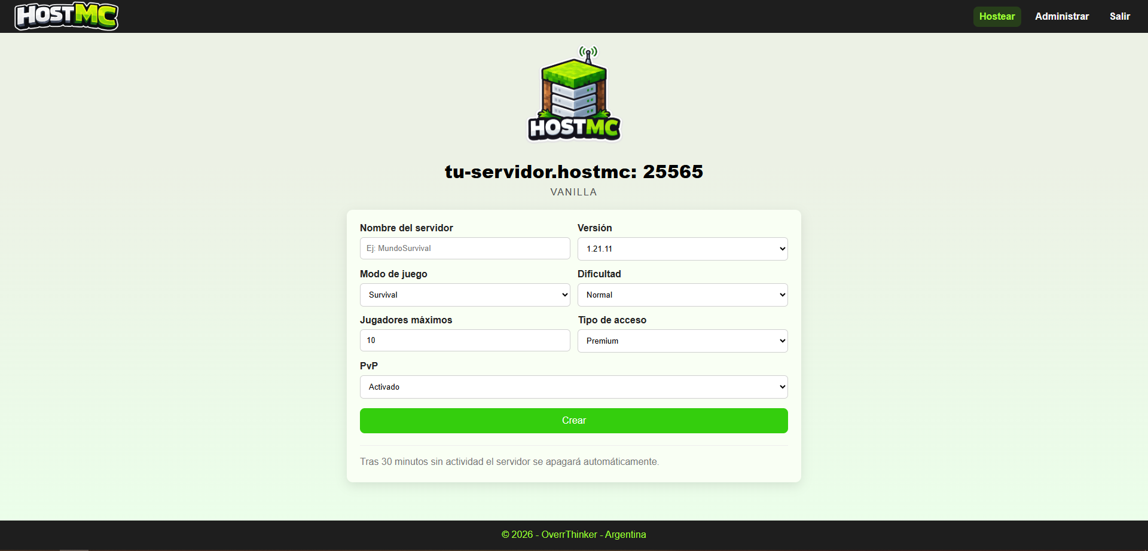Viewport: 1148px width, 551px height.
Task: Click the Jugadores máximos number field
Action: tap(465, 341)
